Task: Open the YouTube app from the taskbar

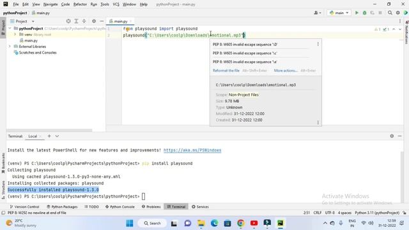Action: 254,223
